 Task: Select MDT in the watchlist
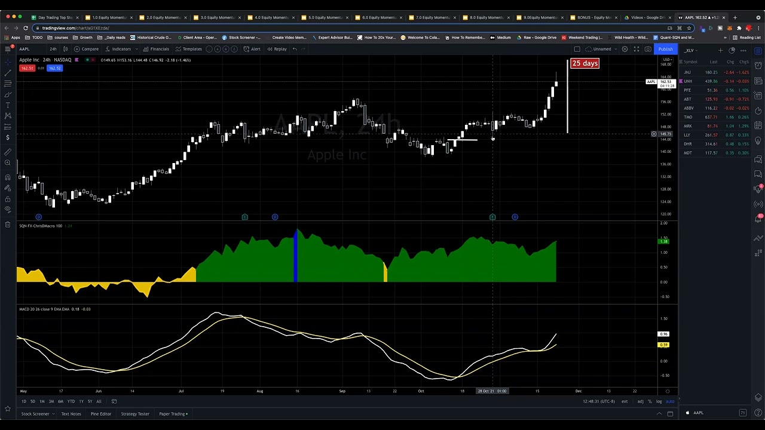[x=717, y=153]
